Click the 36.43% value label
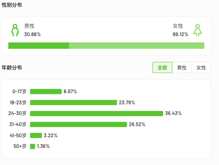 click(x=173, y=113)
